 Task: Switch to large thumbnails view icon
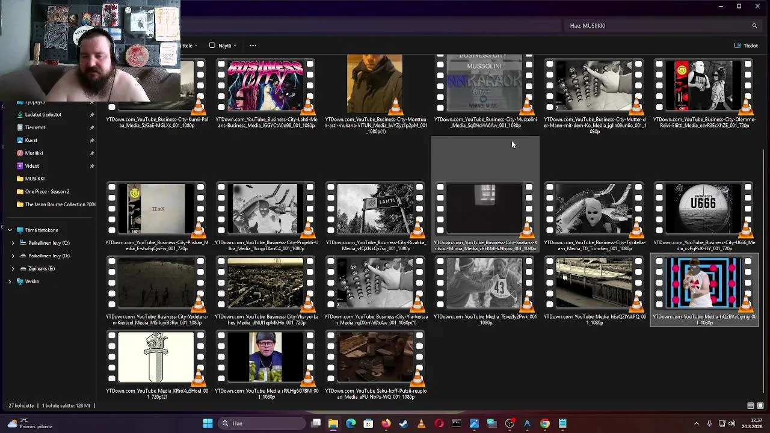click(x=760, y=406)
